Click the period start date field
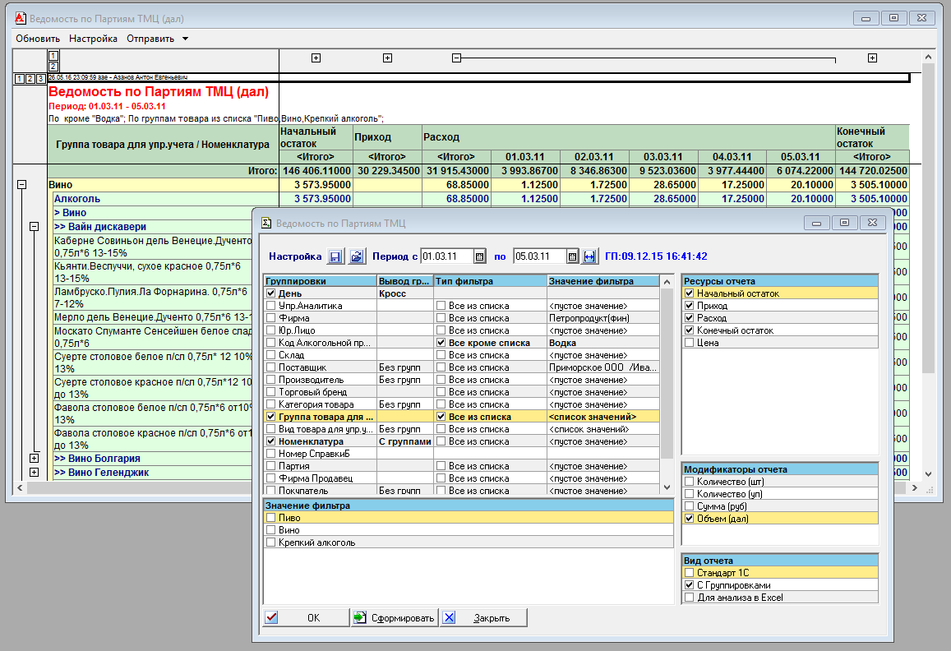Viewport: 951px width, 651px height. (x=447, y=256)
